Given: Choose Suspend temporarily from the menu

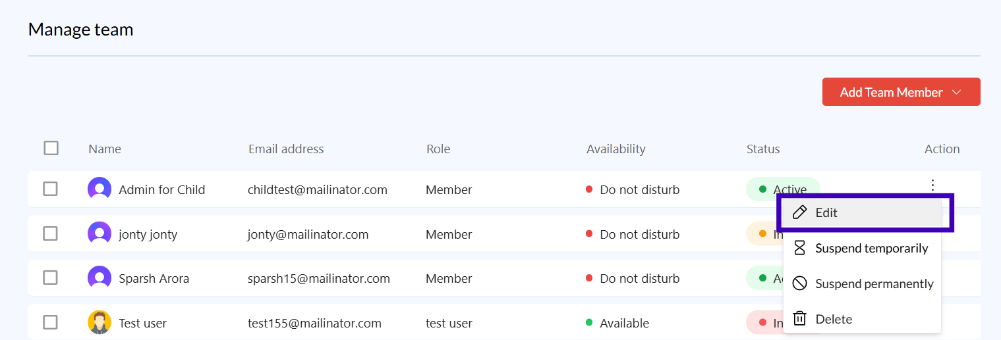Looking at the screenshot, I should point(871,248).
